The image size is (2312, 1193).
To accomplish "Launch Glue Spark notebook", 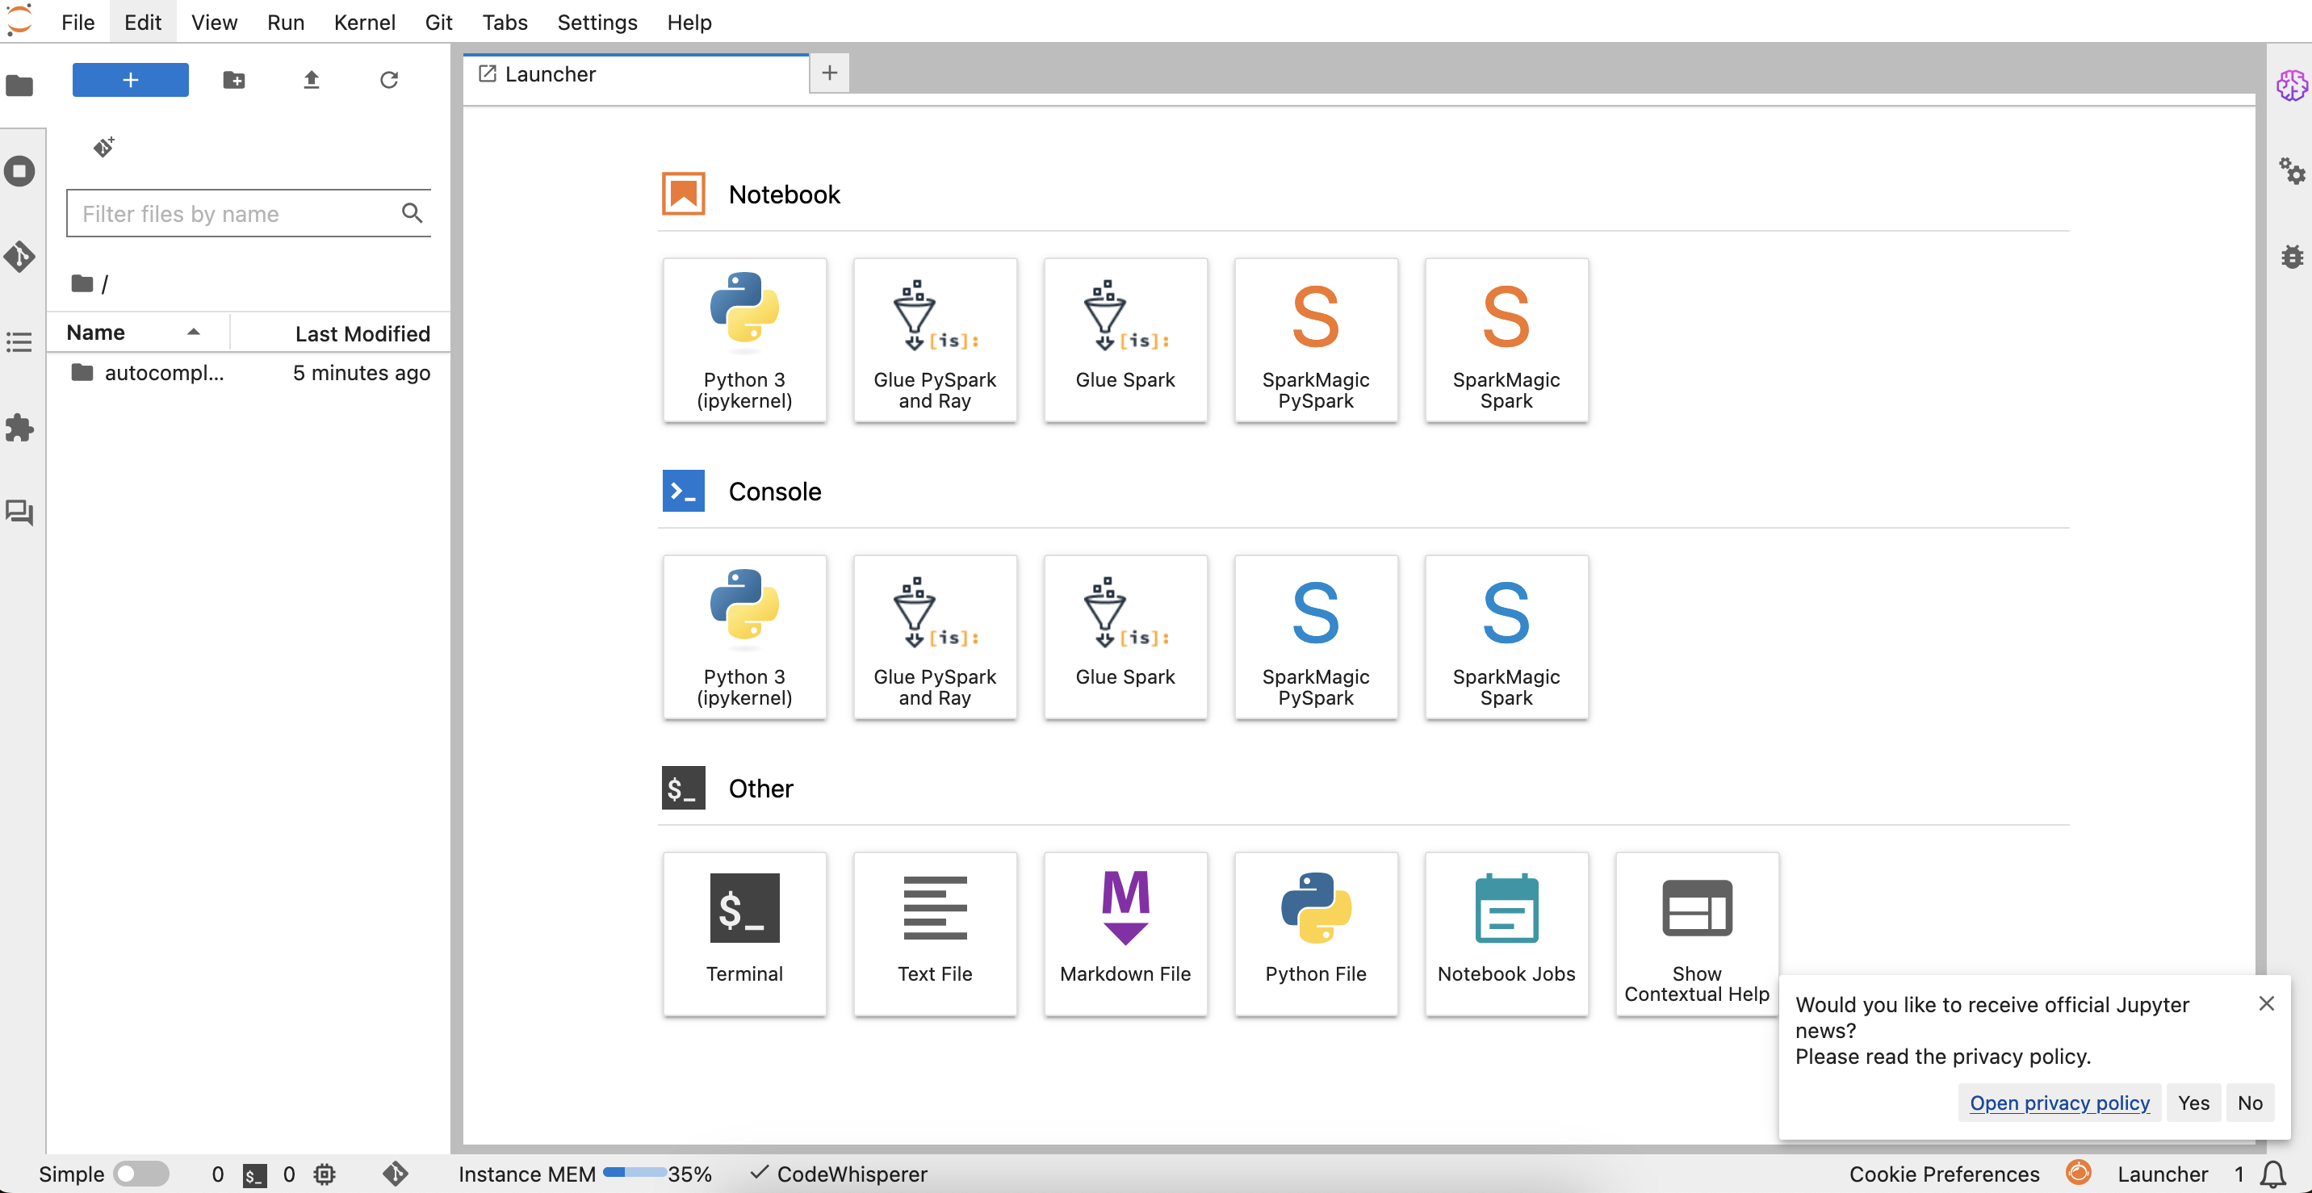I will click(x=1125, y=340).
